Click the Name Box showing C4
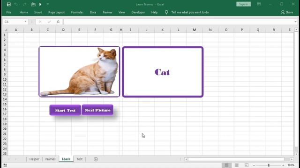 point(14,22)
